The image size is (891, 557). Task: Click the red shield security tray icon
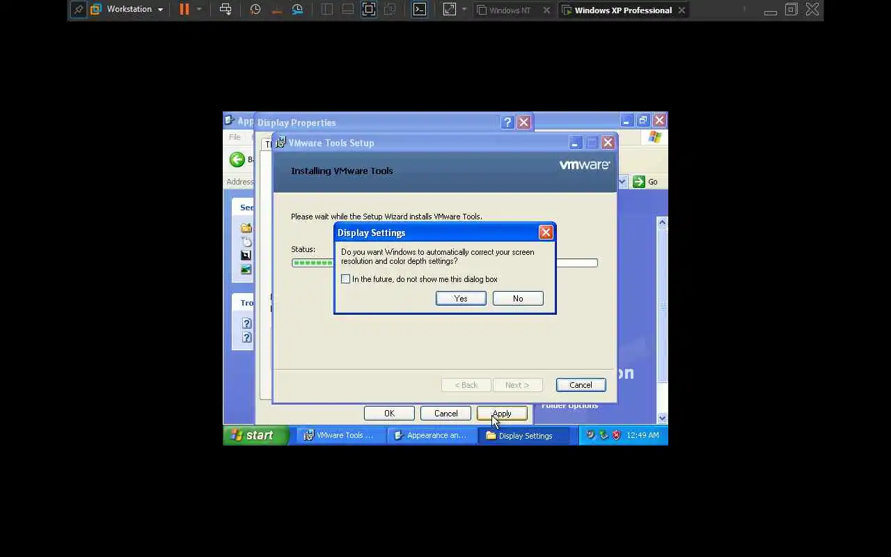click(x=615, y=435)
